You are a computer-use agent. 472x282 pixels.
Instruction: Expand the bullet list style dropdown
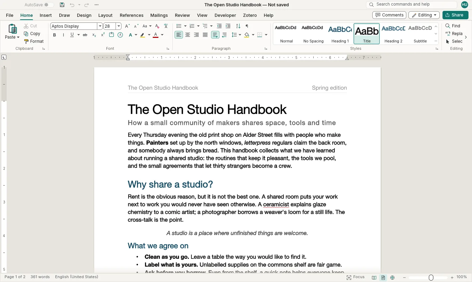(185, 26)
